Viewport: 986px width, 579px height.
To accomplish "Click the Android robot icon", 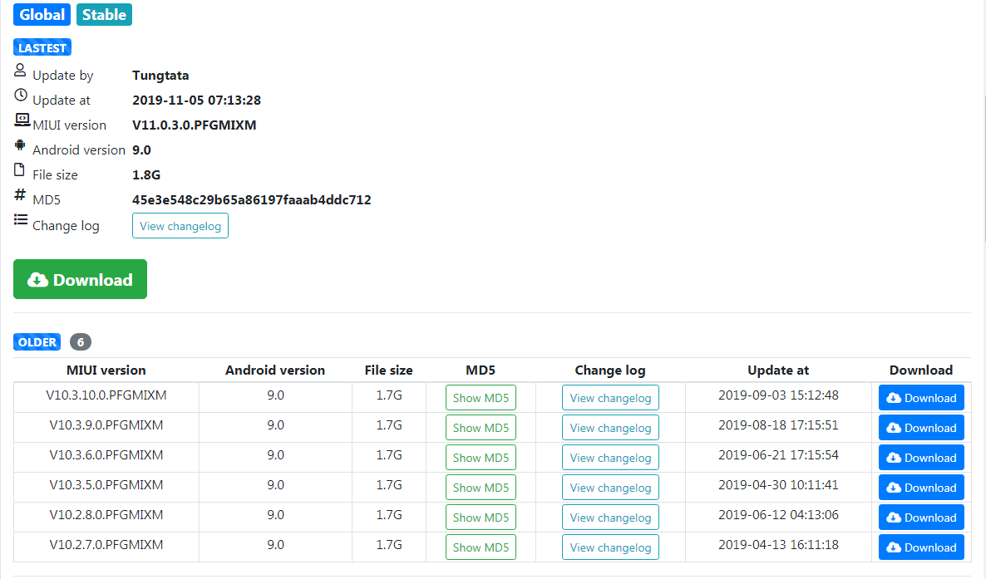I will click(x=20, y=145).
